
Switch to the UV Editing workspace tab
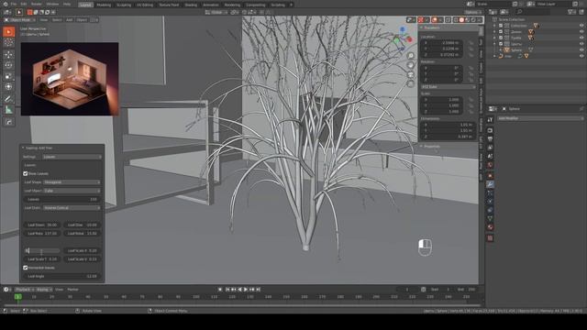[x=145, y=5]
